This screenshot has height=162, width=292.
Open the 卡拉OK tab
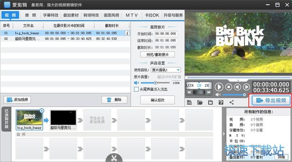[x=152, y=15]
